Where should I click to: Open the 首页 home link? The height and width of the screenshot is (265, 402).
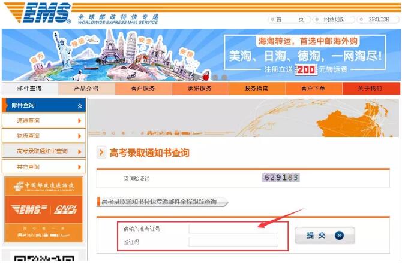287,19
